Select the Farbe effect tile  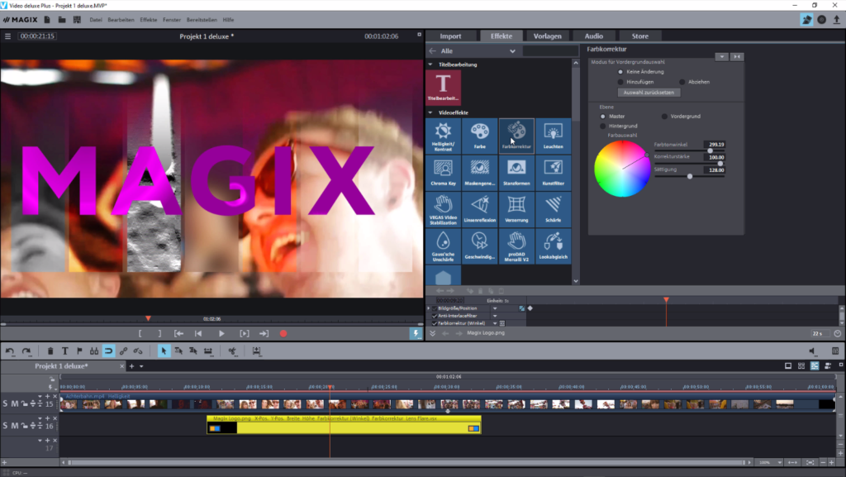pyautogui.click(x=480, y=136)
